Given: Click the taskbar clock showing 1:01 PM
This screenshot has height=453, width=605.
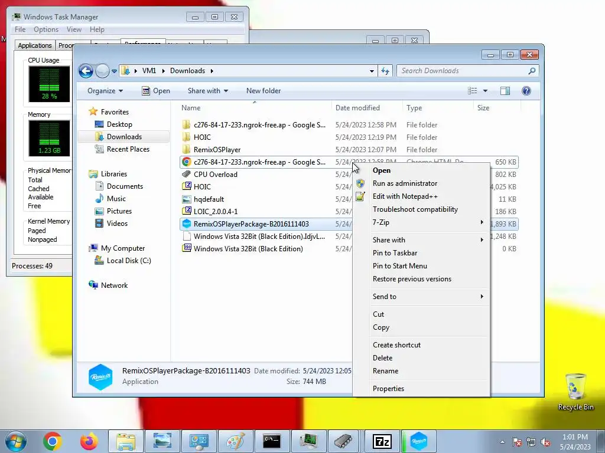Looking at the screenshot, I should click(575, 442).
